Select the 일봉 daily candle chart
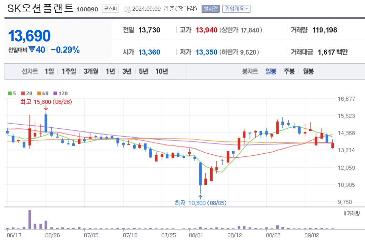Image resolution: width=365 pixels, height=245 pixels. coord(271,71)
